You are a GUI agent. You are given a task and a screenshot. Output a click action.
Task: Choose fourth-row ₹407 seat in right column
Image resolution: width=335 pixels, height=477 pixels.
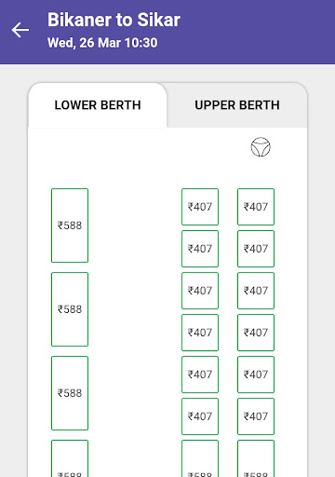pos(256,333)
